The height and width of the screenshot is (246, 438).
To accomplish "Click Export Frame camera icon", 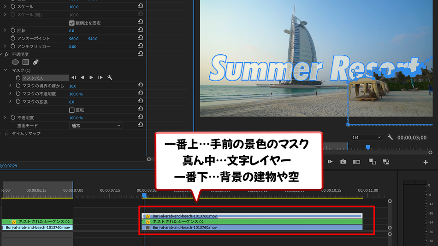I will pyautogui.click(x=343, y=162).
